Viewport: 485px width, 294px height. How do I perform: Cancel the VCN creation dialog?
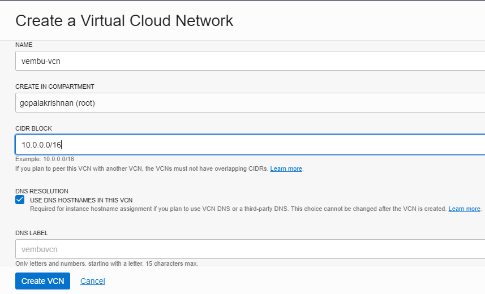click(93, 281)
